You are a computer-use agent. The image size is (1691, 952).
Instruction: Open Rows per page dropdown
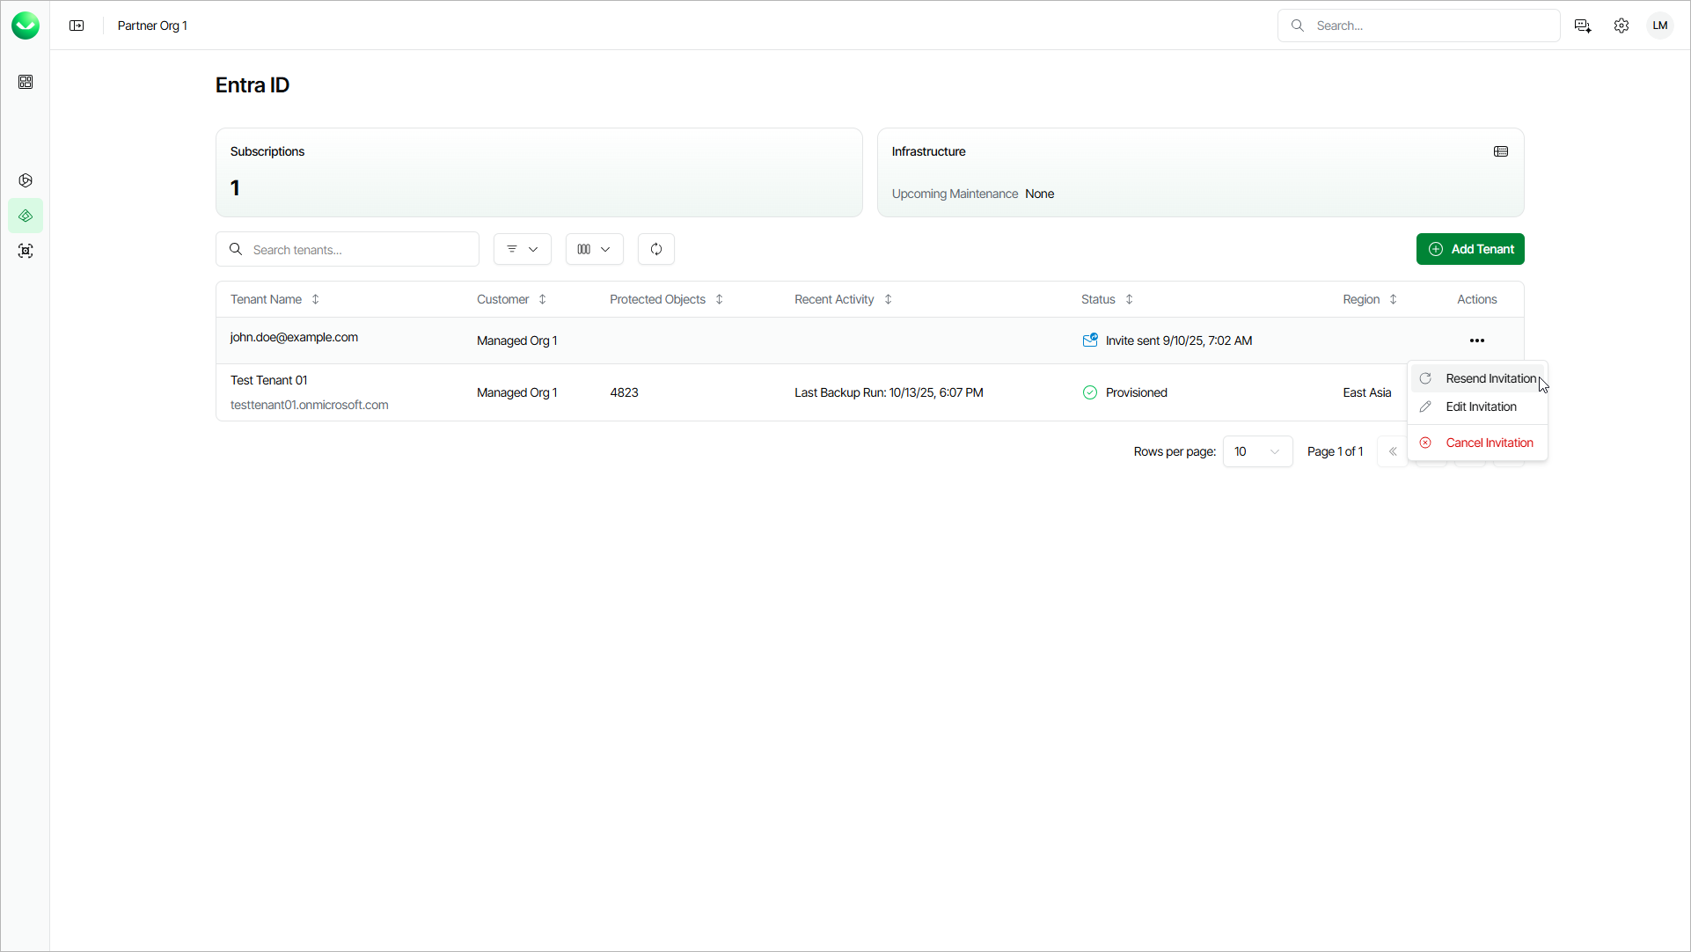point(1257,451)
